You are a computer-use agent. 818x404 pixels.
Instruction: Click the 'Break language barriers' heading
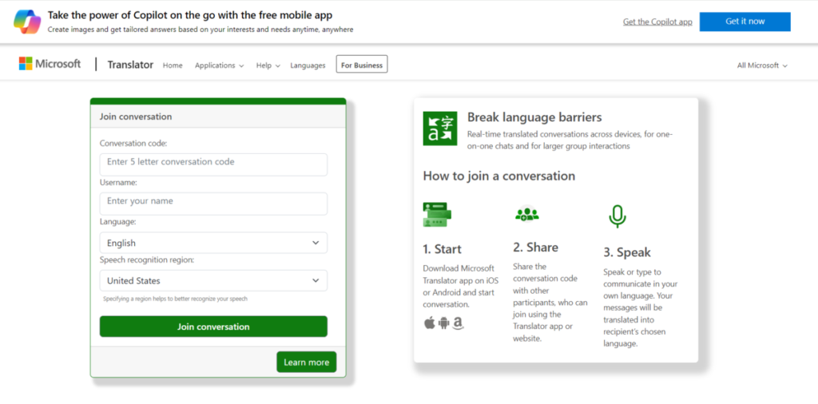coord(534,117)
